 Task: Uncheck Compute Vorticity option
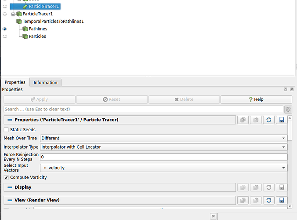(6, 177)
